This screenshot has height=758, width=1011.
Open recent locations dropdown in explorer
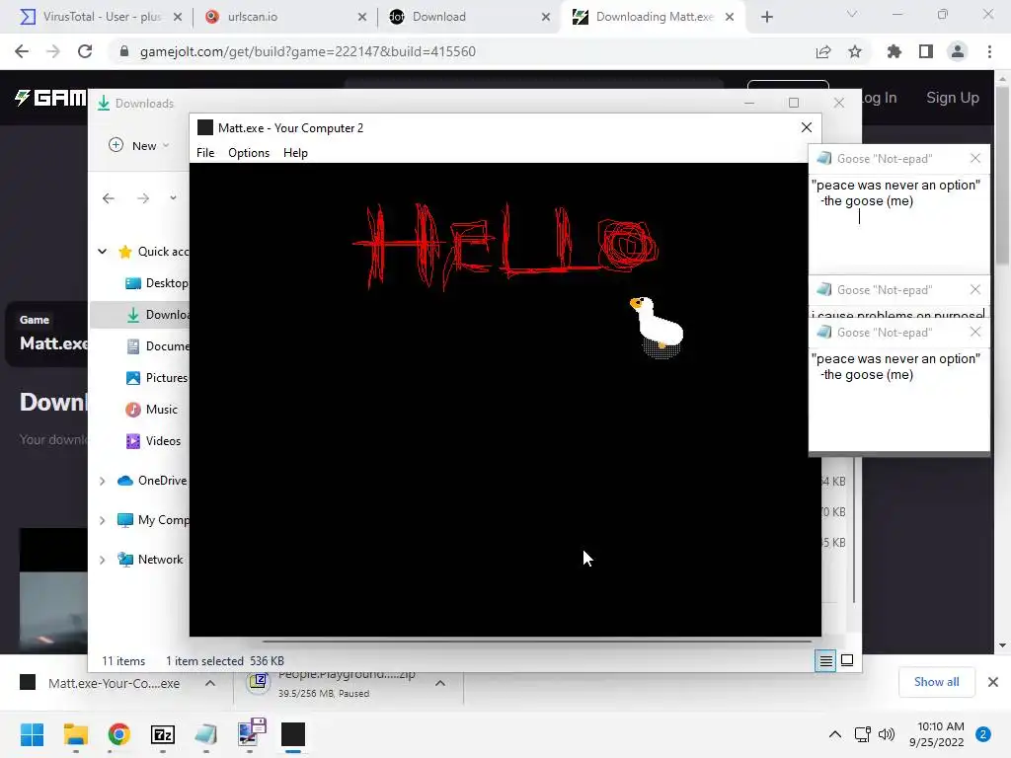(173, 197)
